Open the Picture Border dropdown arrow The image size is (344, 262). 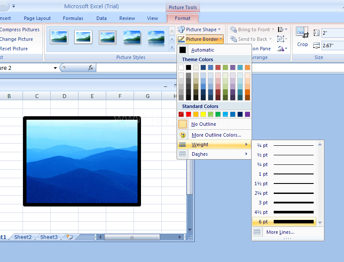click(220, 39)
